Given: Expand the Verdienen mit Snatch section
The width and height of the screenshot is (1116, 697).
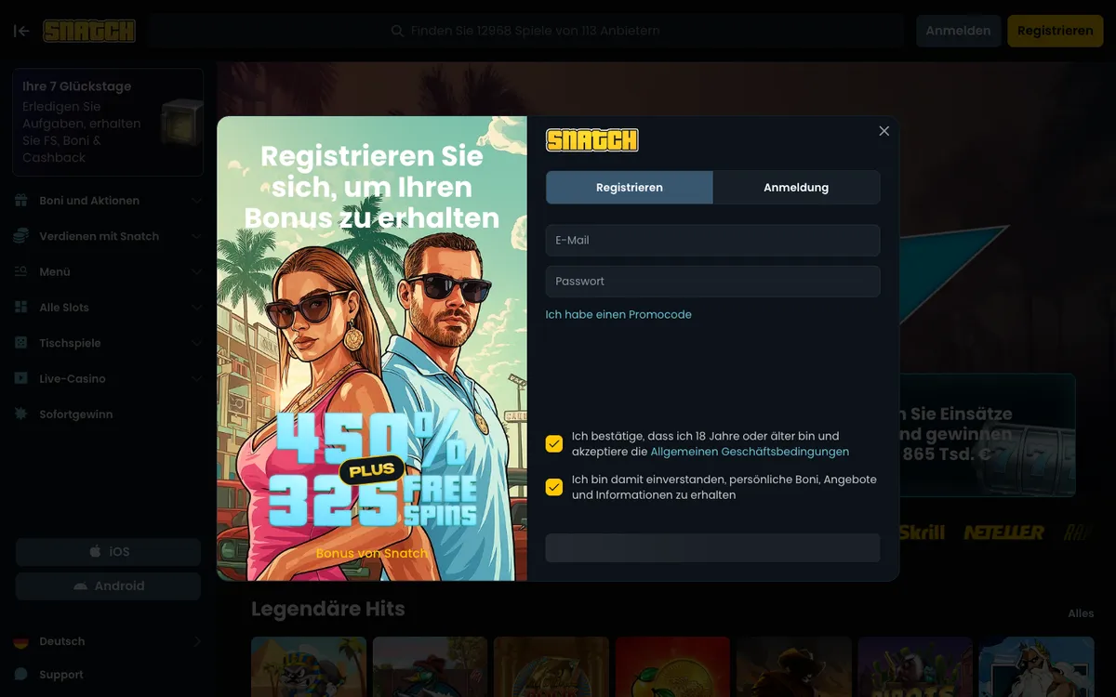Looking at the screenshot, I should click(x=196, y=236).
